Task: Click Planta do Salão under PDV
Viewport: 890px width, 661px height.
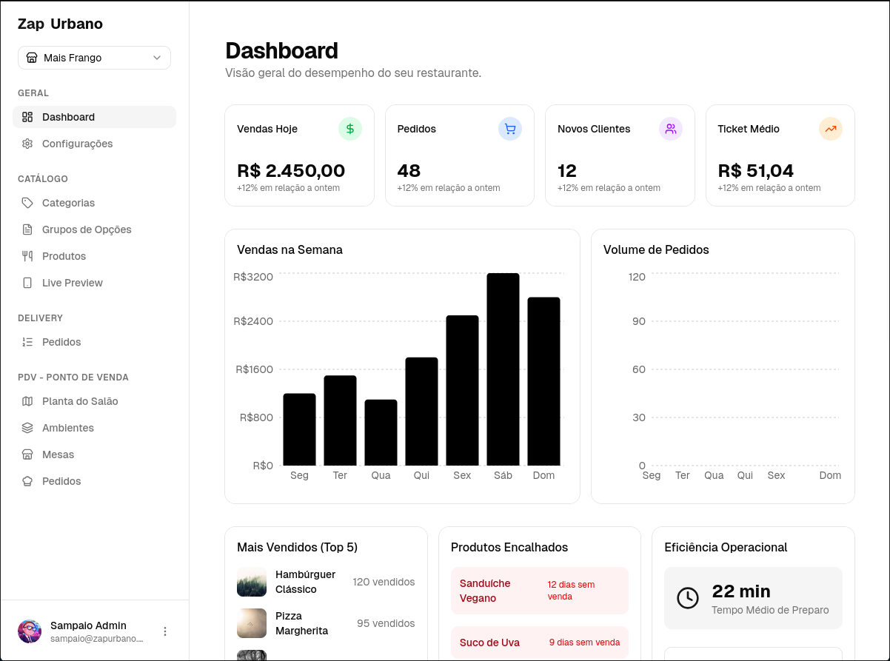Action: point(78,400)
